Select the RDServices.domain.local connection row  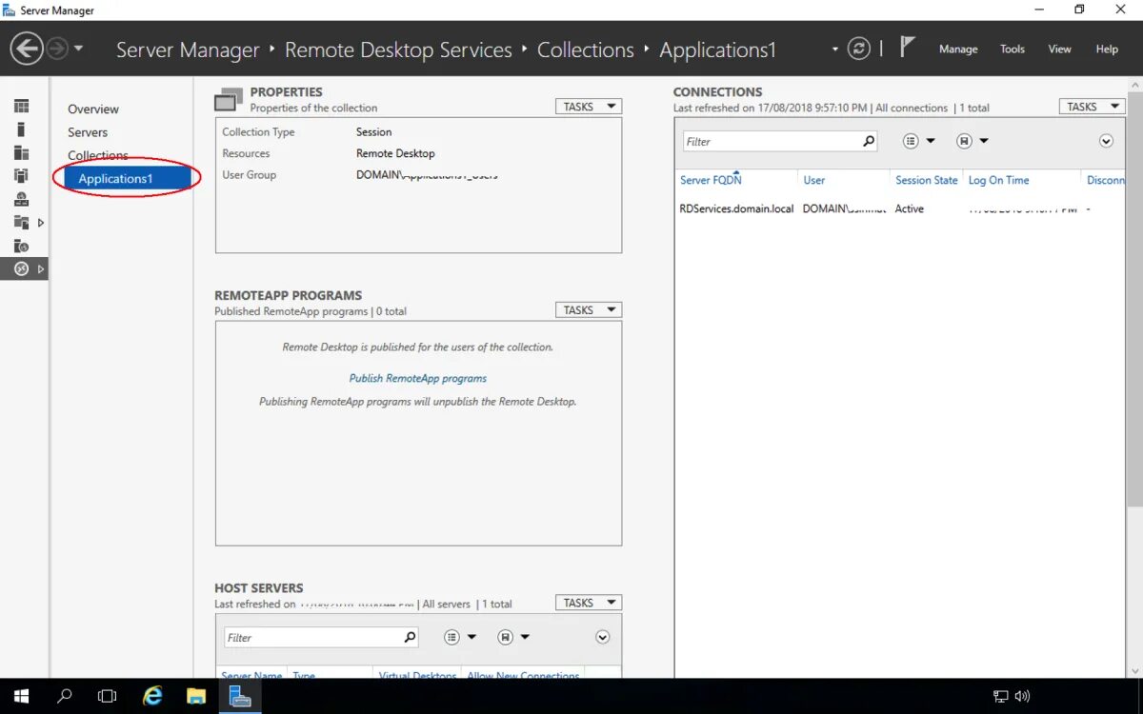[x=900, y=208]
